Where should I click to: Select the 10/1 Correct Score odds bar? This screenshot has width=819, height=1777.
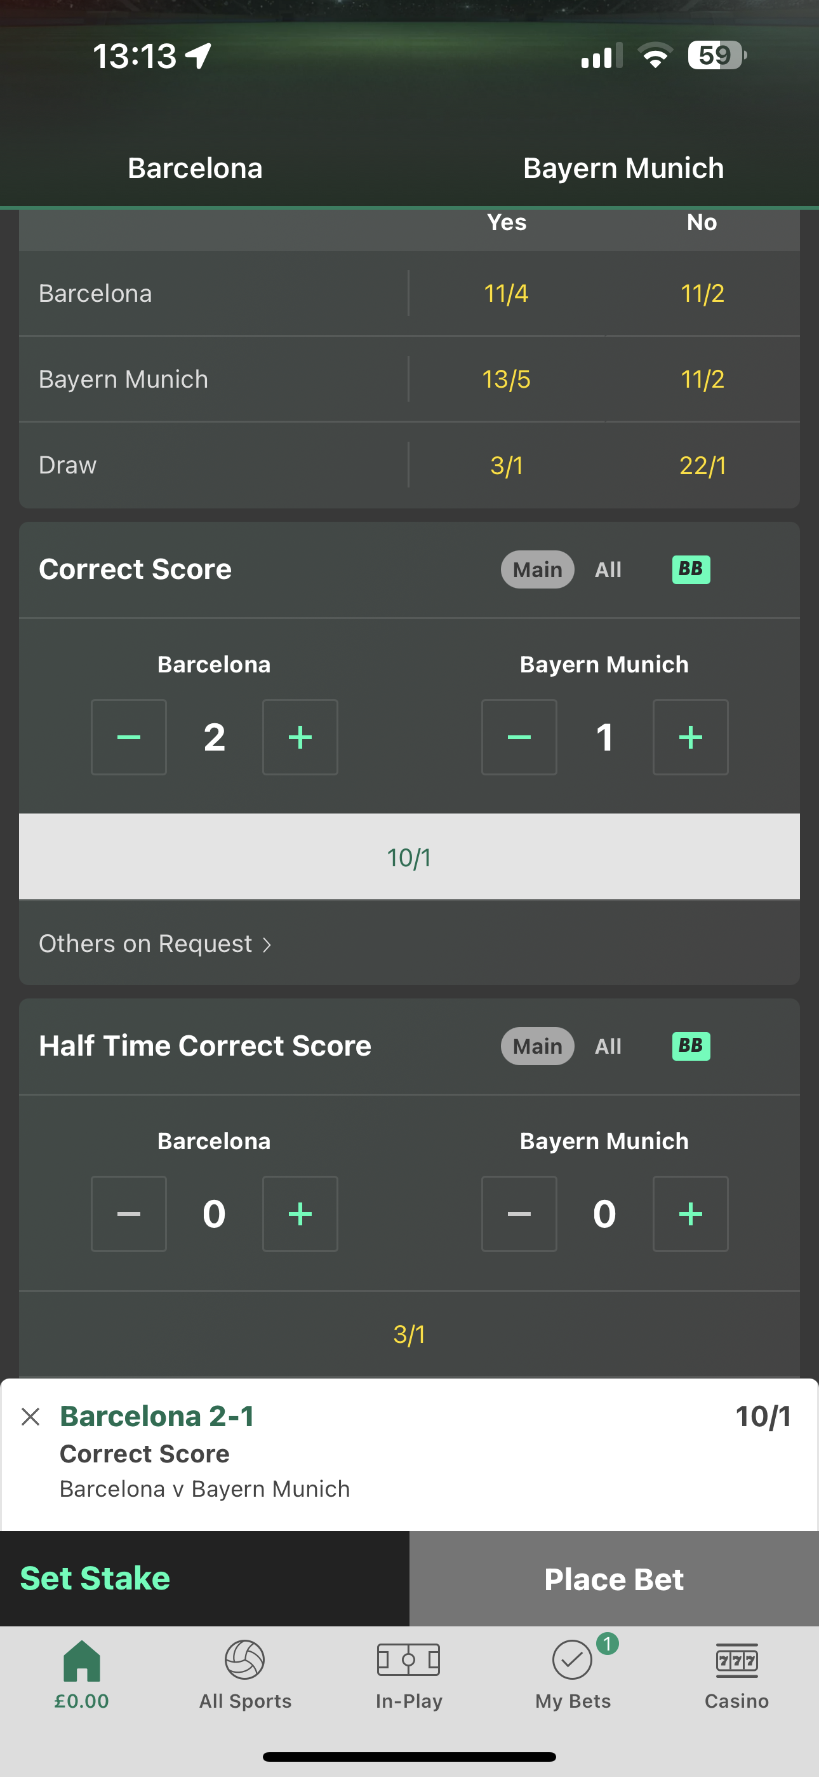(x=409, y=857)
